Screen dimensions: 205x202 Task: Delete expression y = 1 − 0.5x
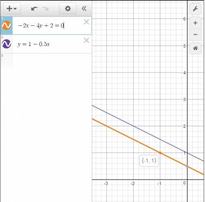tap(87, 40)
